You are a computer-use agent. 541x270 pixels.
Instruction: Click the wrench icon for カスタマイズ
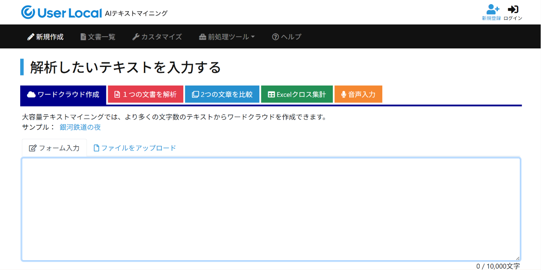pos(136,37)
